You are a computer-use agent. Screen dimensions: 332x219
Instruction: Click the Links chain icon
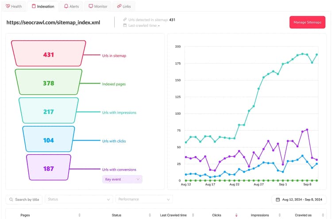[119, 6]
